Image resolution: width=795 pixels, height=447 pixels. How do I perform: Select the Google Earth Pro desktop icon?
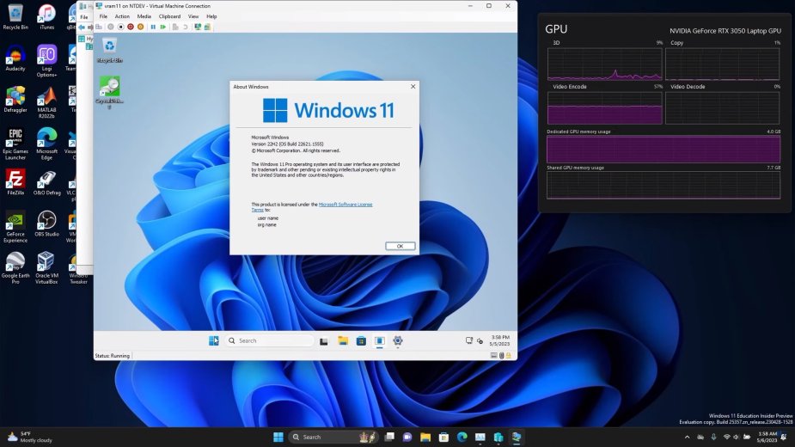tap(15, 268)
